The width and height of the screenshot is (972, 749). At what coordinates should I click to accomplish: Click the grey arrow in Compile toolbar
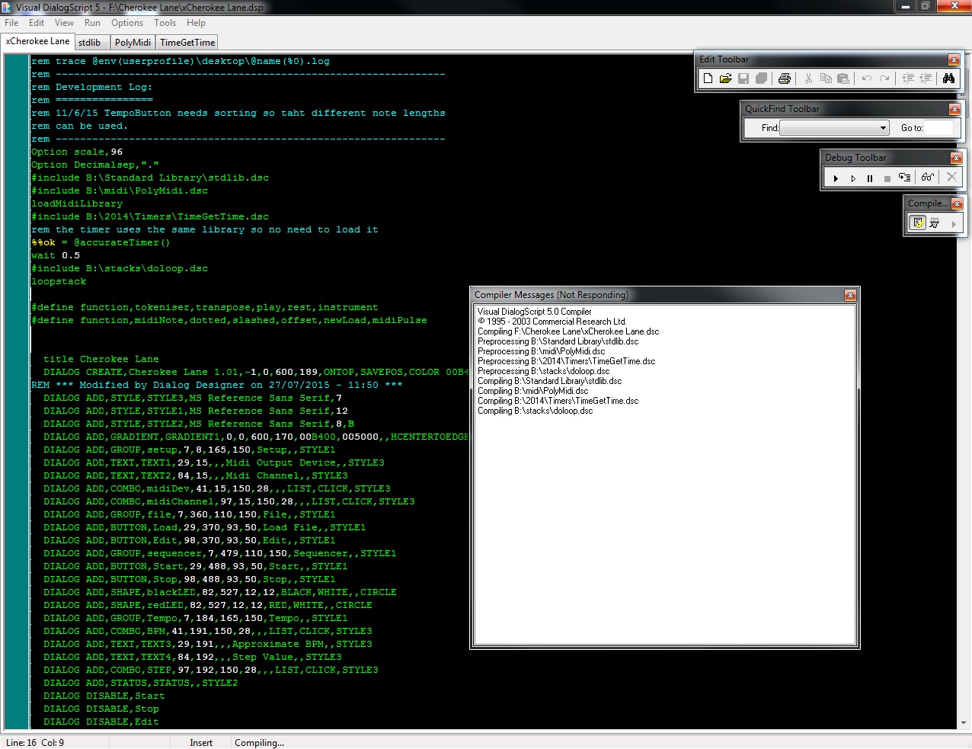(954, 224)
